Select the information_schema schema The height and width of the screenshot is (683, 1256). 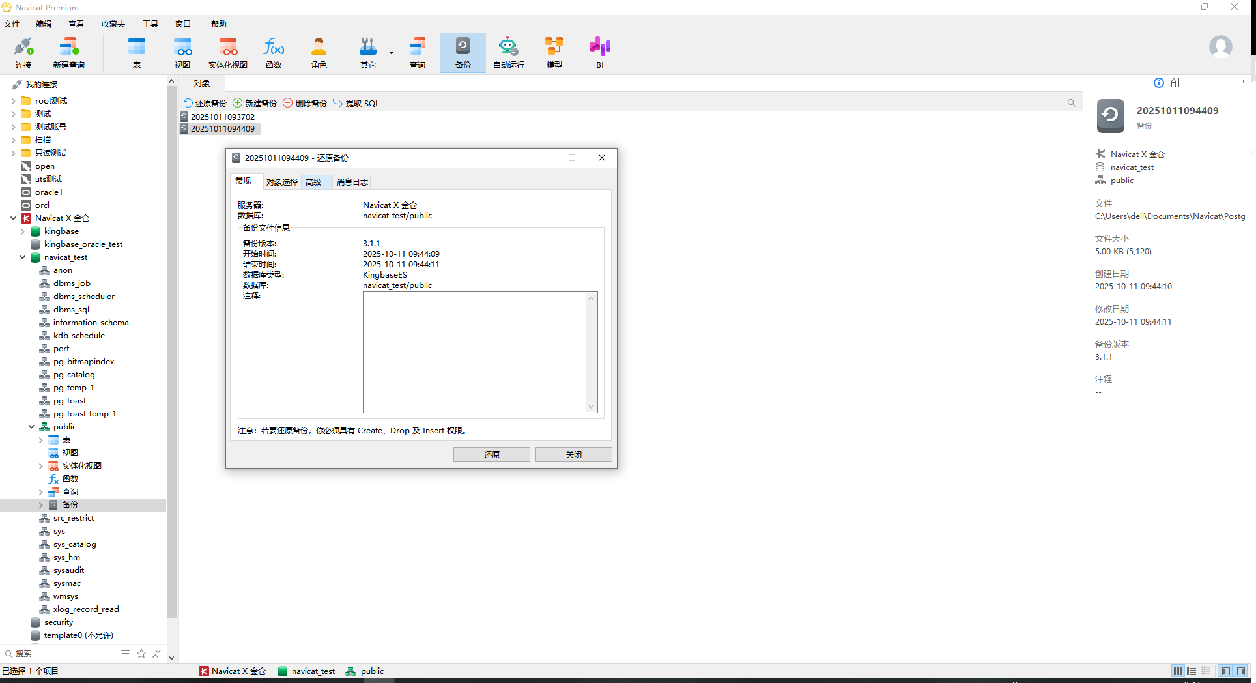91,323
